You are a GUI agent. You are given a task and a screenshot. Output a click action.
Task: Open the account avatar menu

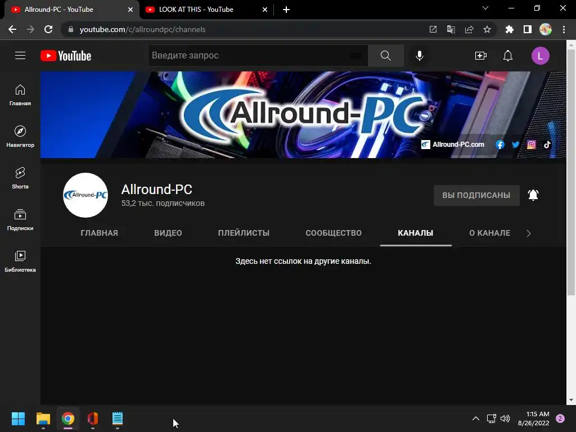[x=541, y=56]
